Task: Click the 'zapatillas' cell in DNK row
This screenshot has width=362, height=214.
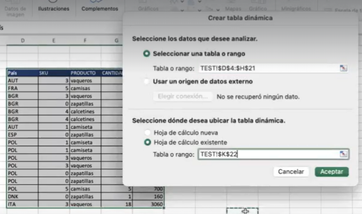Action: click(x=85, y=196)
